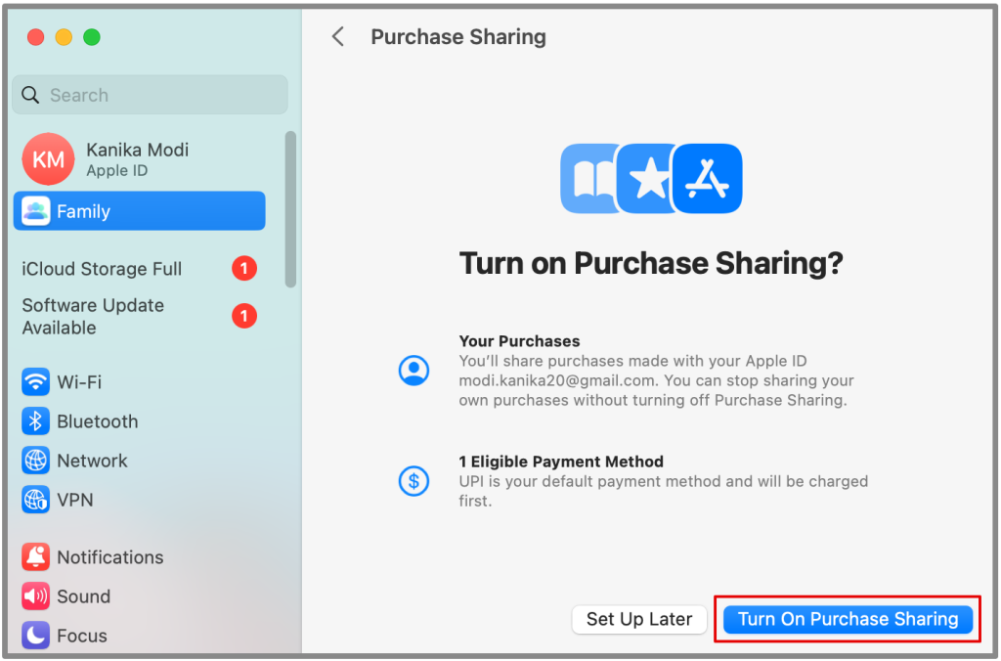Open Software Update Available item
Viewport: 1001px width, 661px height.
click(x=139, y=316)
